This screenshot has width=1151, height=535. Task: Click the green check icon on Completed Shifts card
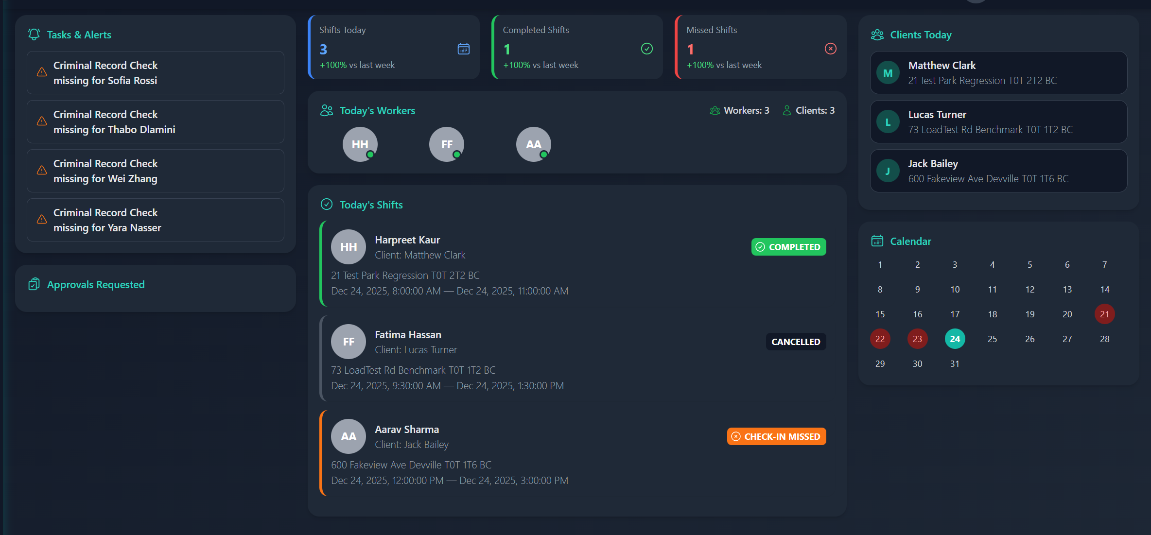[x=646, y=49]
